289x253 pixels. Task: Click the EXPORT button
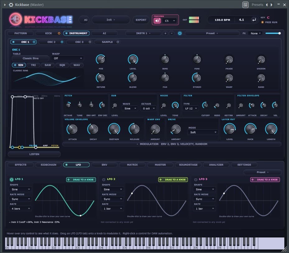click(141, 20)
